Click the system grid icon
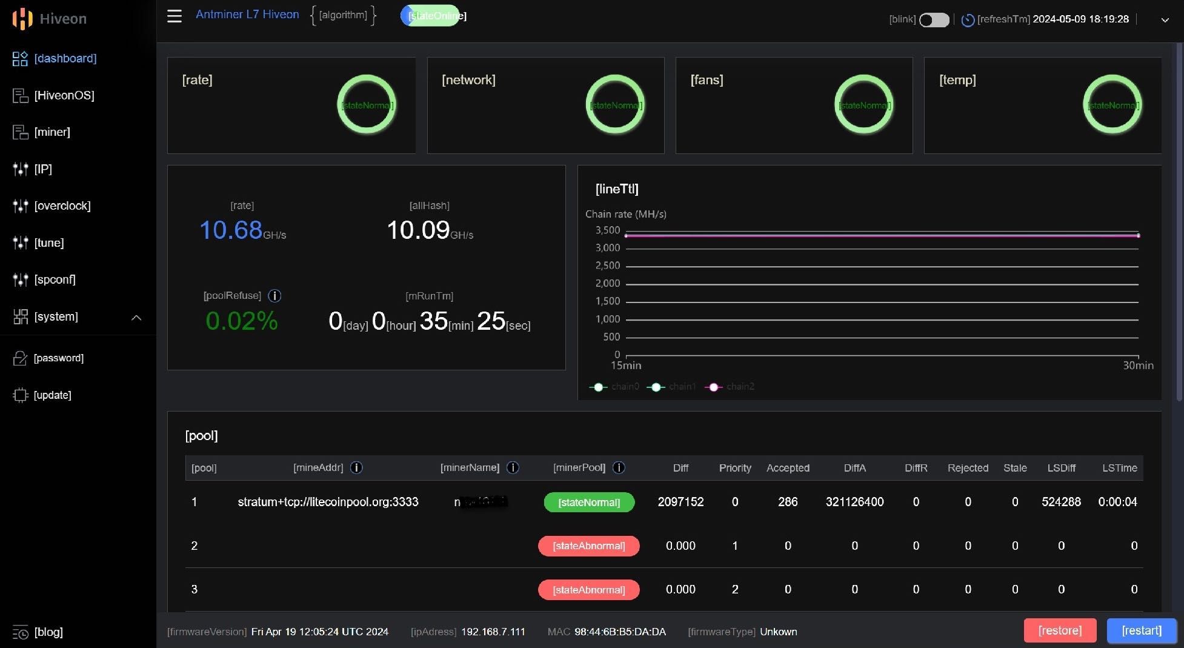Image resolution: width=1184 pixels, height=648 pixels. coord(20,316)
